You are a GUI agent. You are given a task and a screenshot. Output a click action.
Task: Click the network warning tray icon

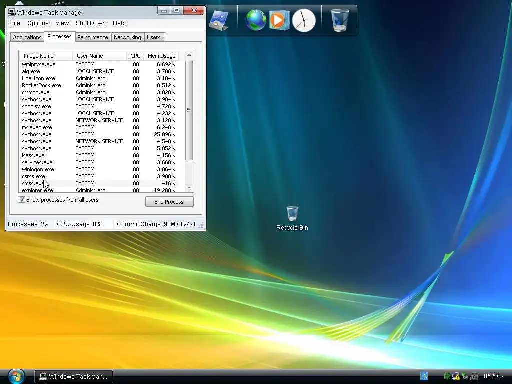[x=456, y=376]
